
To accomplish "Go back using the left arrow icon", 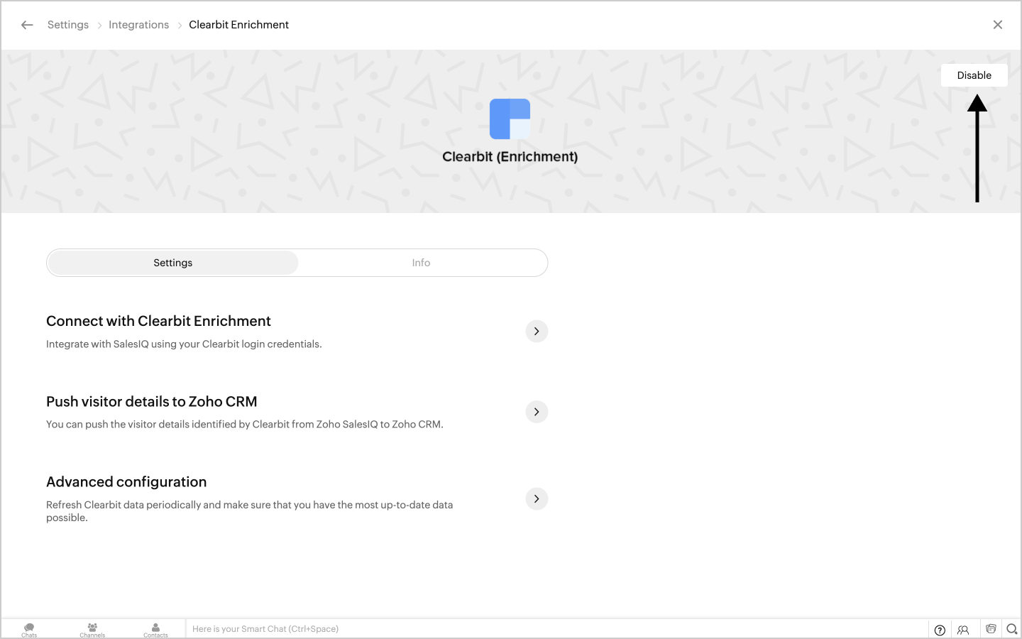I will tap(27, 25).
